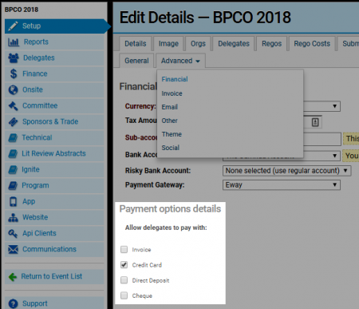Image resolution: width=359 pixels, height=309 pixels.
Task: Click the Sponsors & Trade ticket icon
Action: coord(13,121)
